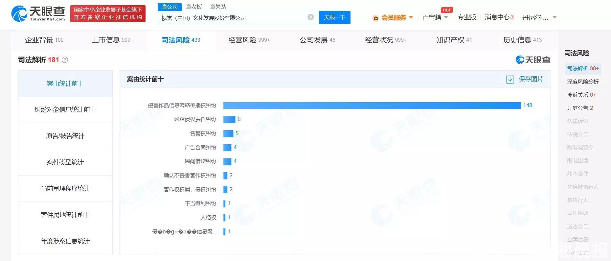Click the 确认不侵害著作权纠纷 chart label
611x261 pixels.
[x=190, y=176]
